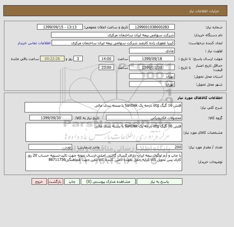Screen dimensions: 234x227
Task: Open the 'اطلاعات تماس خریدار' link
Action: [34, 43]
